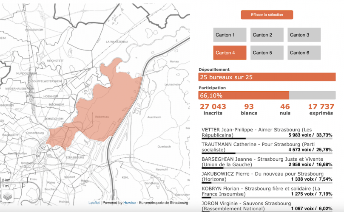The height and width of the screenshot is (212, 344).
Task: Click the REICHSTETT label on map
Action: 55,61
